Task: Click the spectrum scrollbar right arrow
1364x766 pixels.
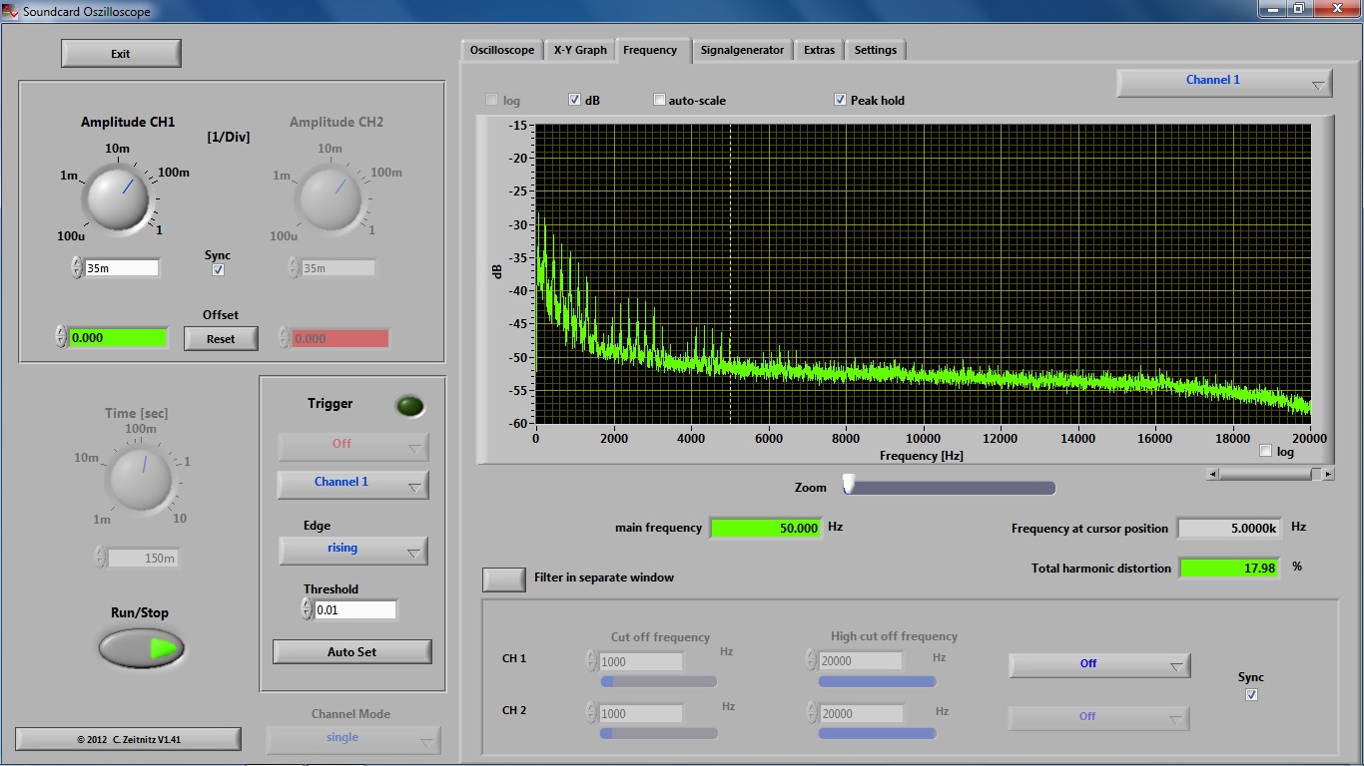Action: point(1328,475)
